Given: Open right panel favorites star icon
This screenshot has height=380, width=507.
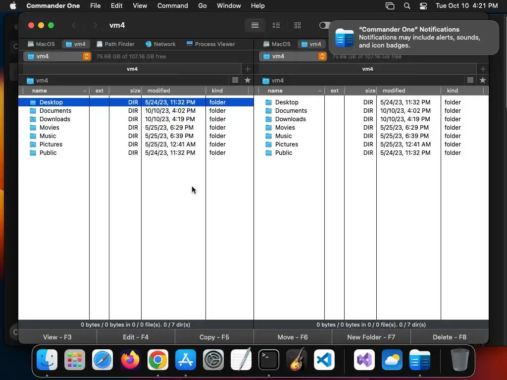Looking at the screenshot, I should (483, 80).
